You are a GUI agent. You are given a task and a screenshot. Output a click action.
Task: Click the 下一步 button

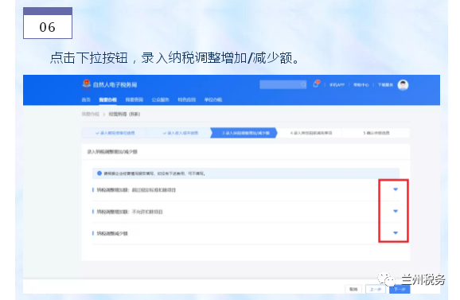(400, 289)
